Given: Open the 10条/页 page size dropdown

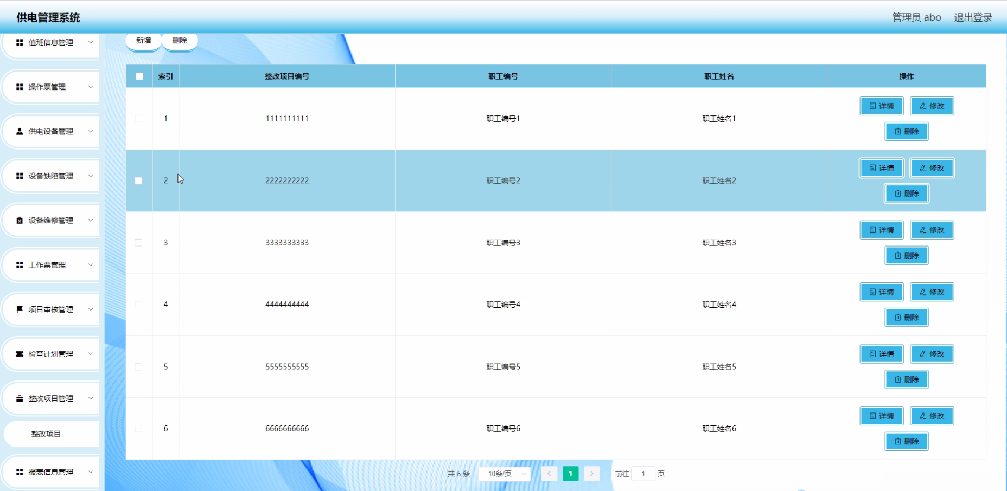Looking at the screenshot, I should point(505,474).
